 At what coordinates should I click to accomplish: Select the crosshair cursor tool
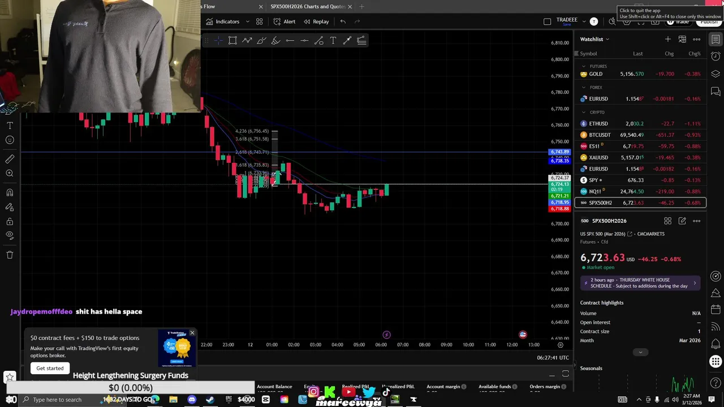(218, 40)
